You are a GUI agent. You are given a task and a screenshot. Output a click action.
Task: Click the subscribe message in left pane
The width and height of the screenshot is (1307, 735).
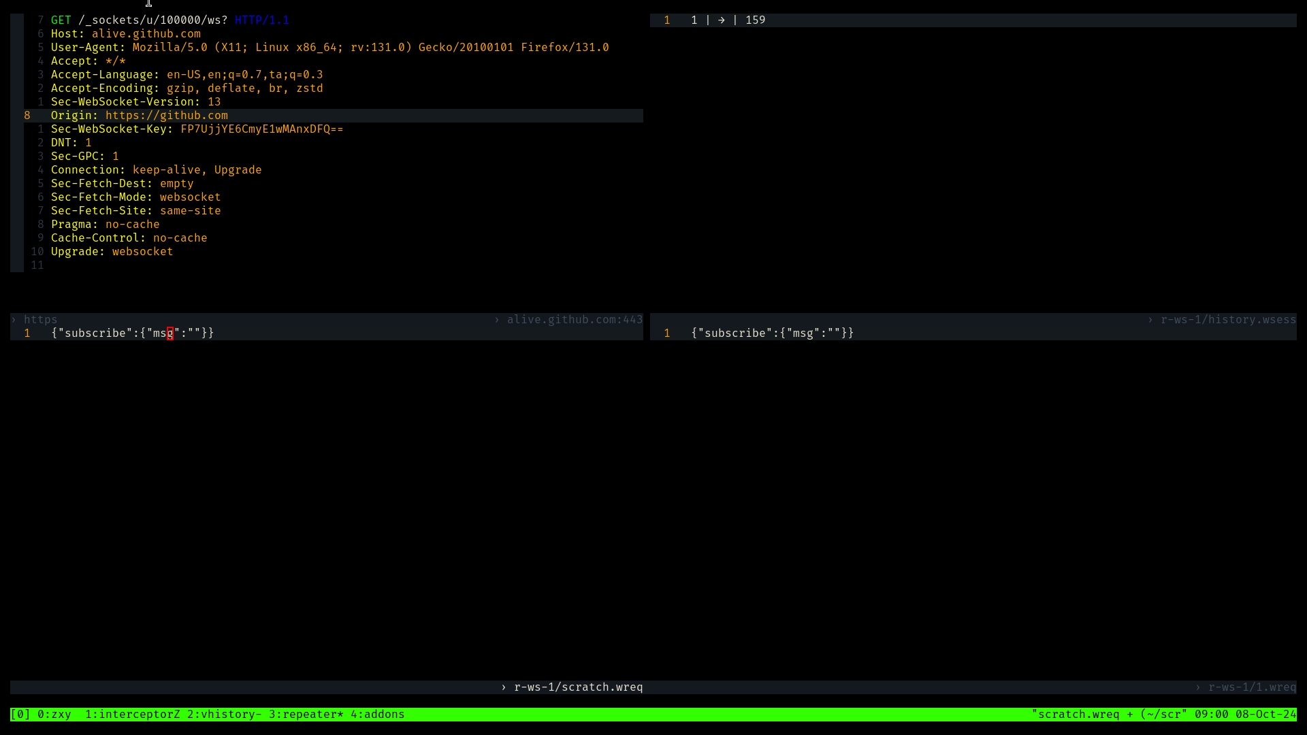[x=132, y=333]
